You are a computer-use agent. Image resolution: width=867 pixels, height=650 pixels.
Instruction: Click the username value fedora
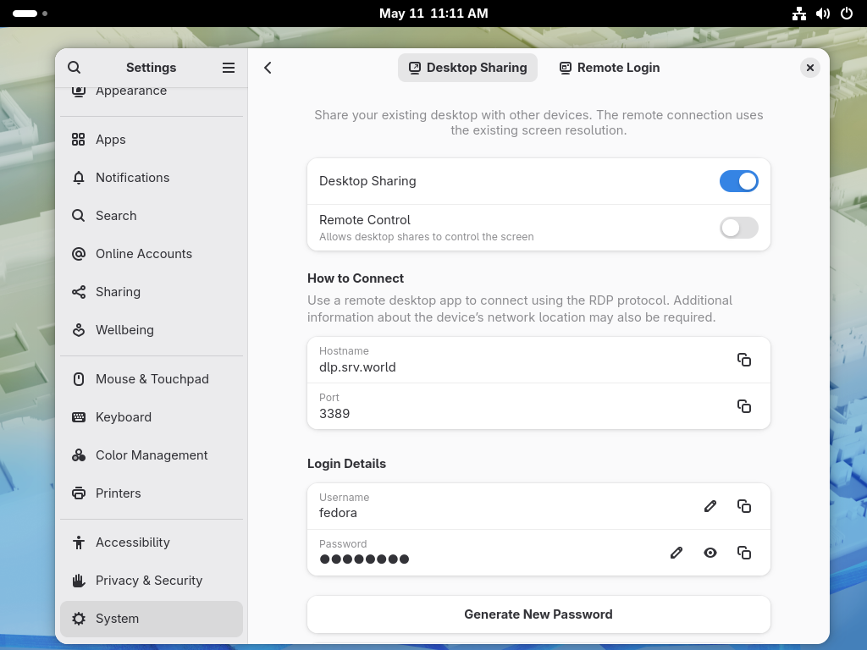(338, 513)
